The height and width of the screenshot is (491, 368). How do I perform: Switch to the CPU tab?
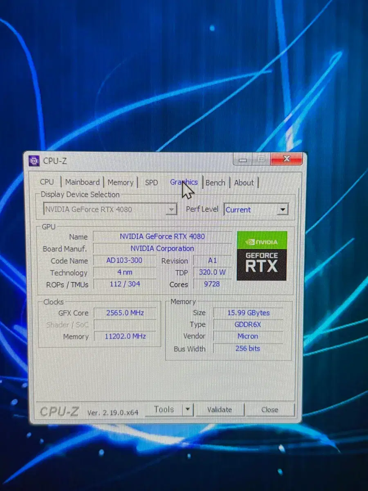pyautogui.click(x=47, y=182)
